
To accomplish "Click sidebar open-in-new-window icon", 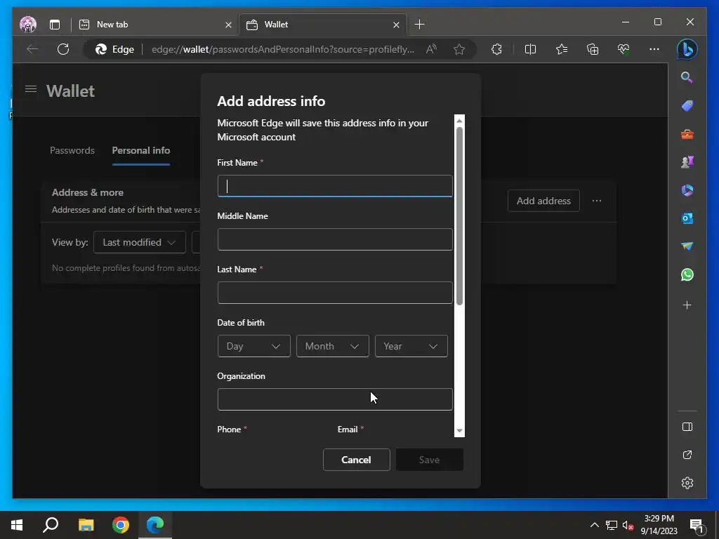I will 687,455.
